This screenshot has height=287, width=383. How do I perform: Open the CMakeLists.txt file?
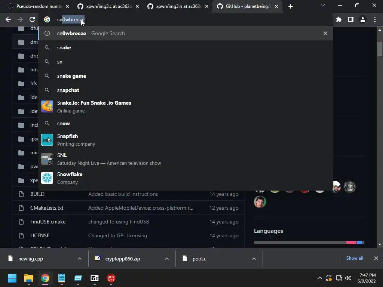tap(47, 208)
